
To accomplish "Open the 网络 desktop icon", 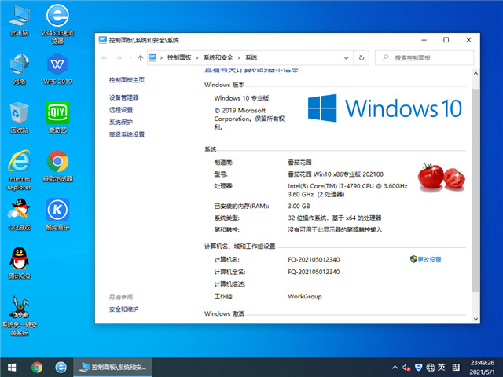I will 19,69.
